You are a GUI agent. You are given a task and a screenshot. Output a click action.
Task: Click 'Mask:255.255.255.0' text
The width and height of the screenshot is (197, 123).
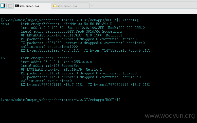[x=127, y=28]
